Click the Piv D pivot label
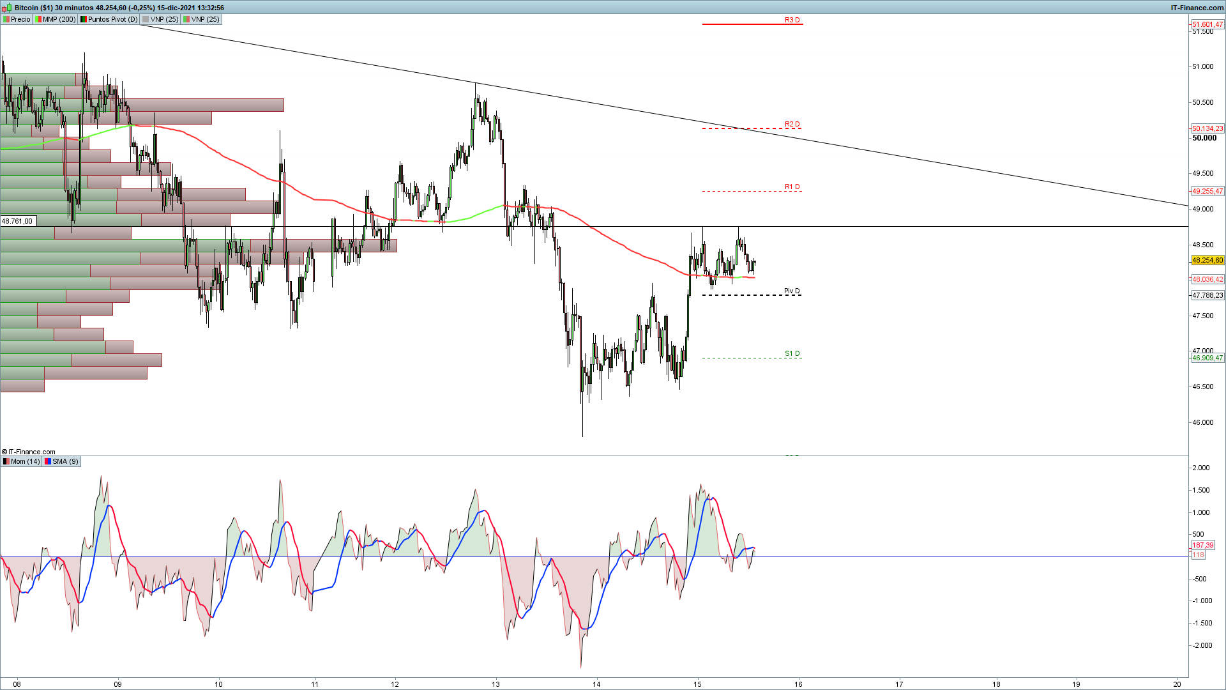 [x=792, y=291]
